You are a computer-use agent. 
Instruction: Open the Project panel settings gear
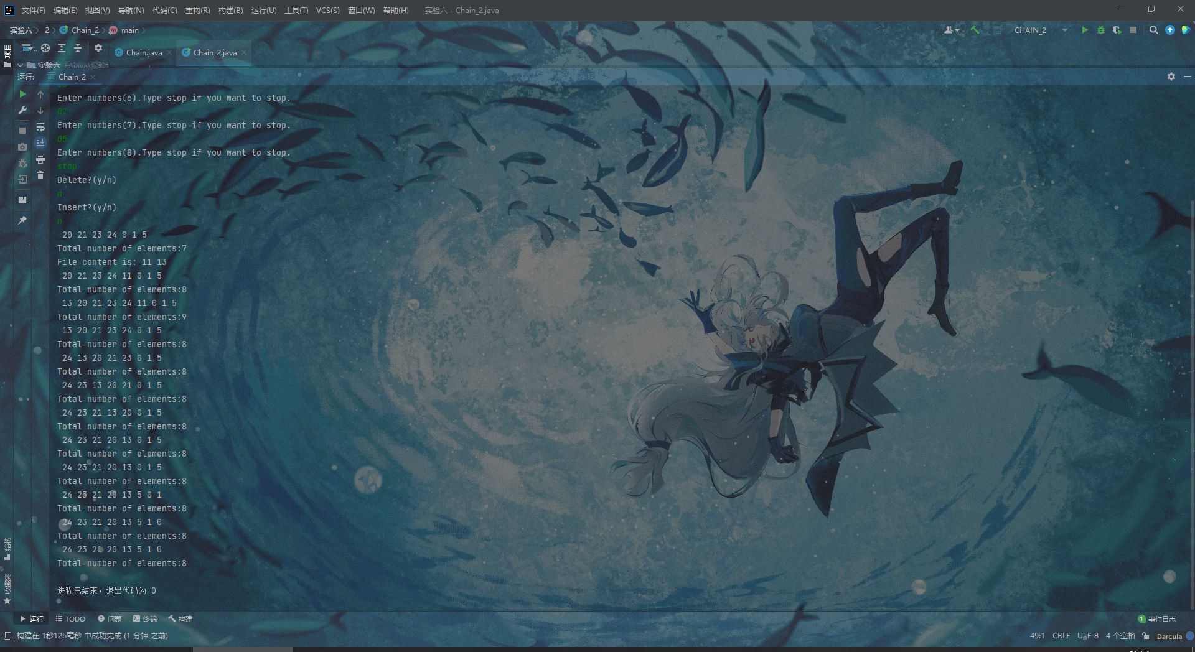tap(98, 48)
